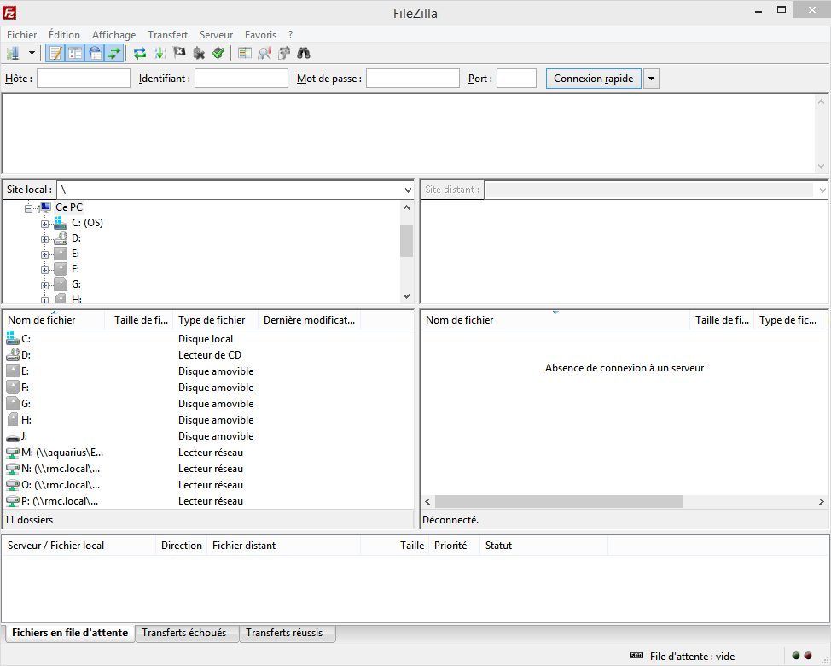
Task: Open the Site local path dropdown
Action: coord(407,190)
